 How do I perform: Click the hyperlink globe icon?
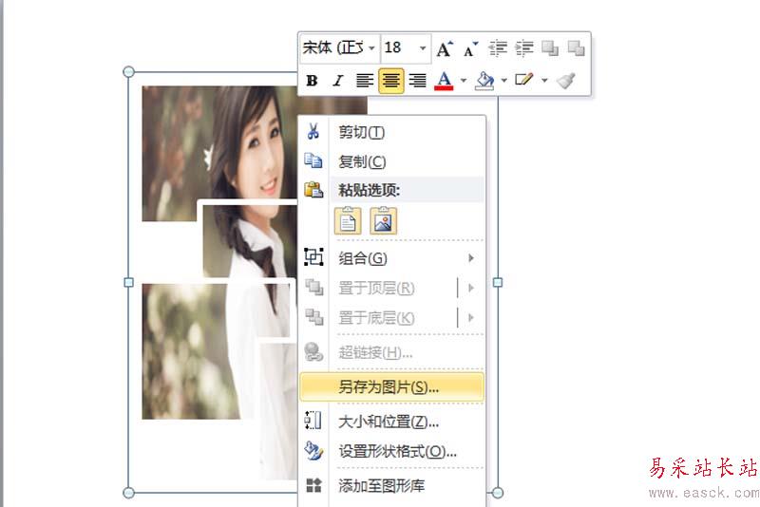point(313,352)
